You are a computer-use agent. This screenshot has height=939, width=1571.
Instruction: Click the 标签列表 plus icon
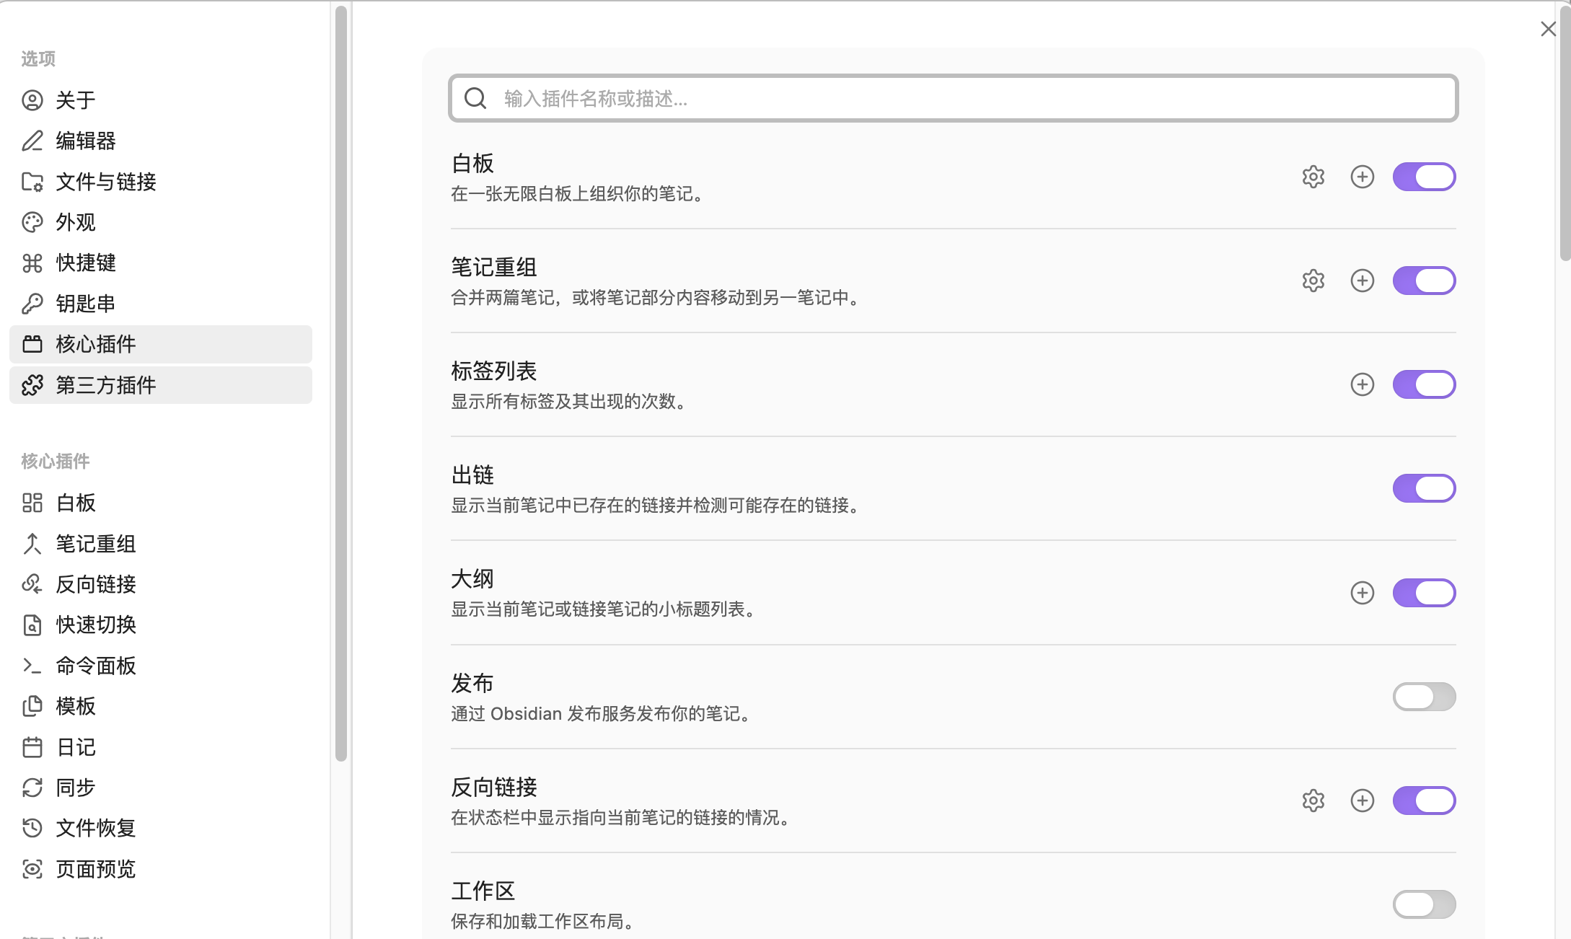click(x=1362, y=384)
